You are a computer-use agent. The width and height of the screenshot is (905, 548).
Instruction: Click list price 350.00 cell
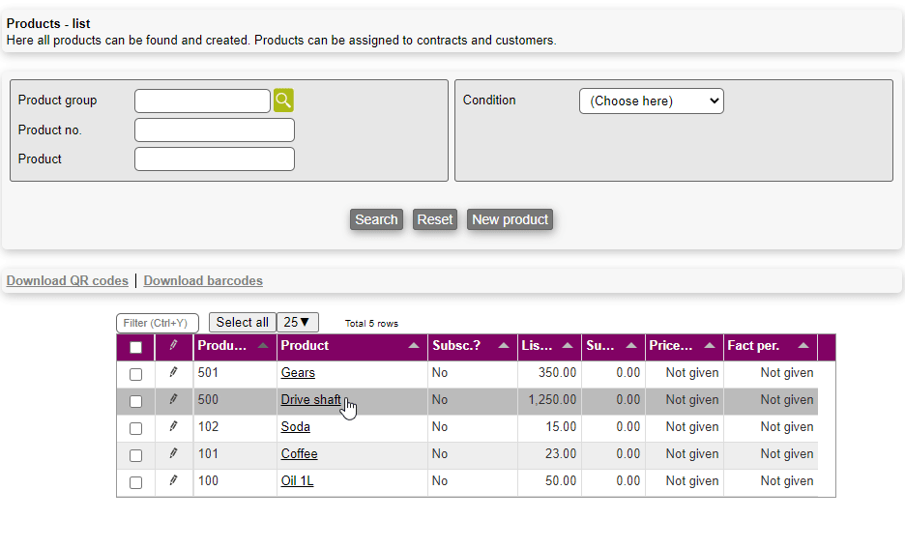(549, 373)
